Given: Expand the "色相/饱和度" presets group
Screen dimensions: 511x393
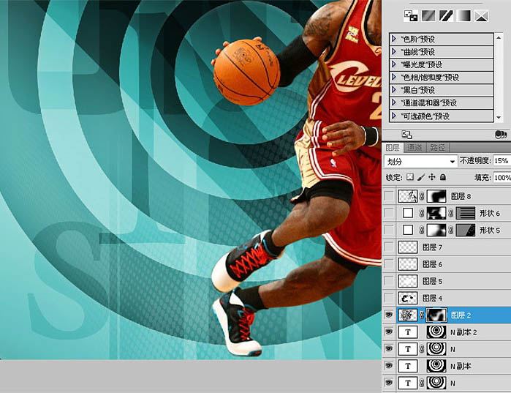Looking at the screenshot, I should (x=394, y=78).
